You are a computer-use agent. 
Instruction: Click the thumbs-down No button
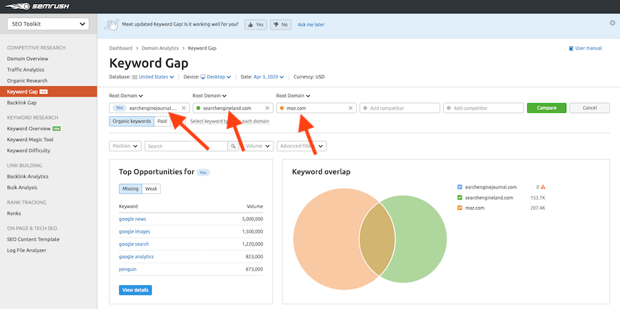(x=281, y=25)
